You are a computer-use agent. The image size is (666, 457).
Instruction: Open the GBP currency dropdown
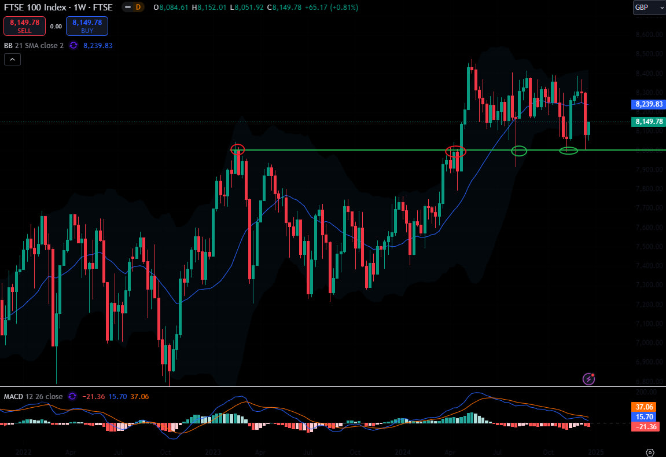[649, 7]
